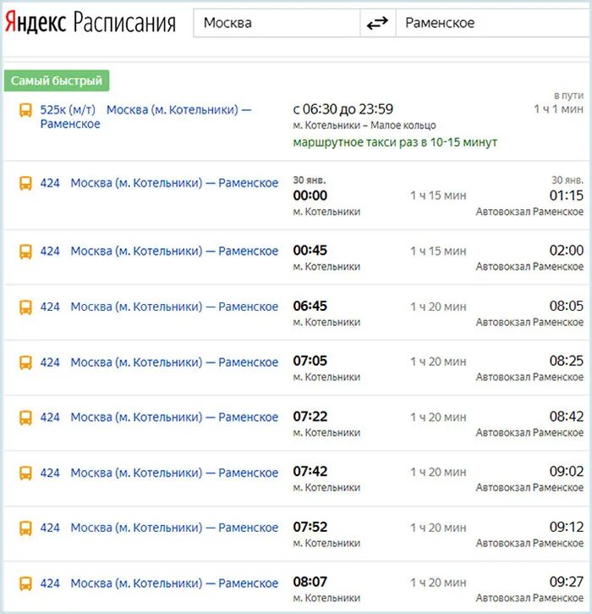Click the Самый быстрый green badge

(x=57, y=80)
